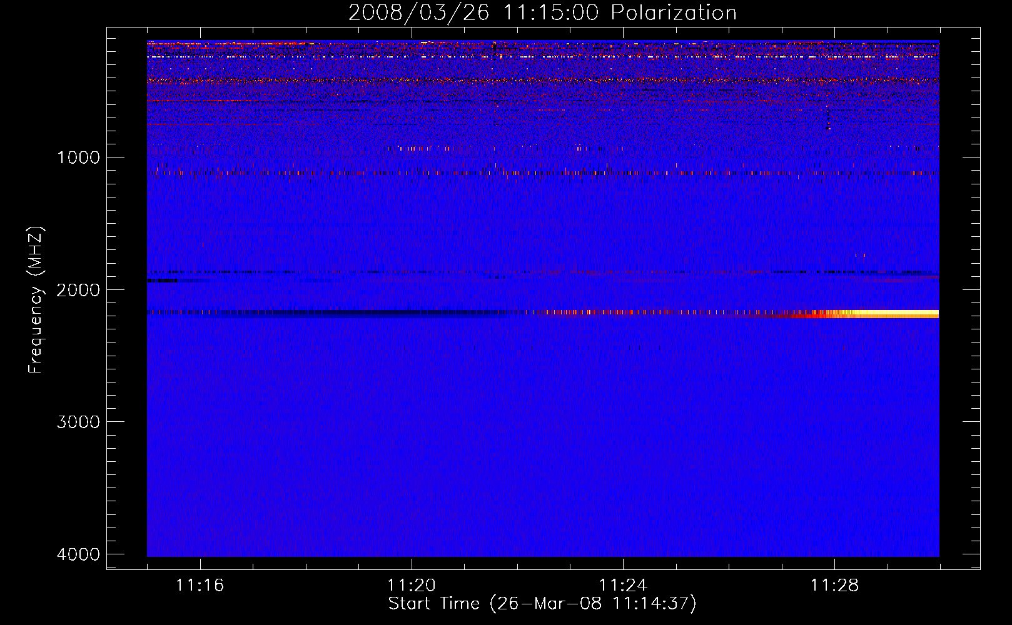Click the 'Frequency (MHZ)' y-axis label
This screenshot has width=1012, height=625.
click(x=36, y=300)
